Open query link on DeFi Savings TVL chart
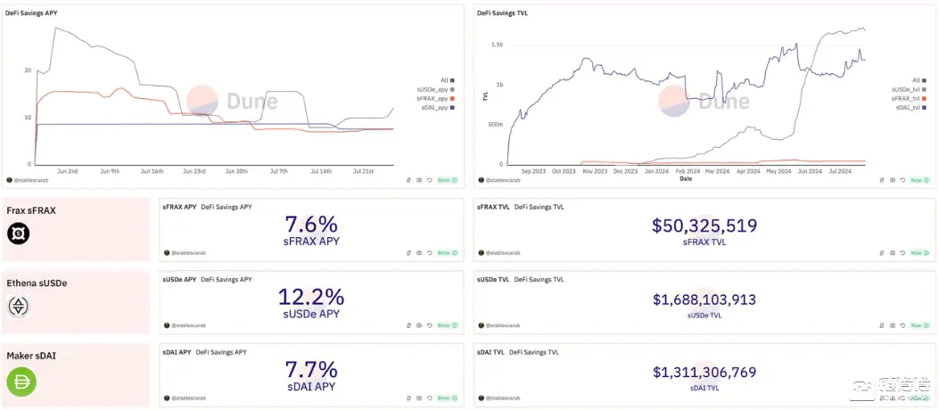 coord(883,180)
